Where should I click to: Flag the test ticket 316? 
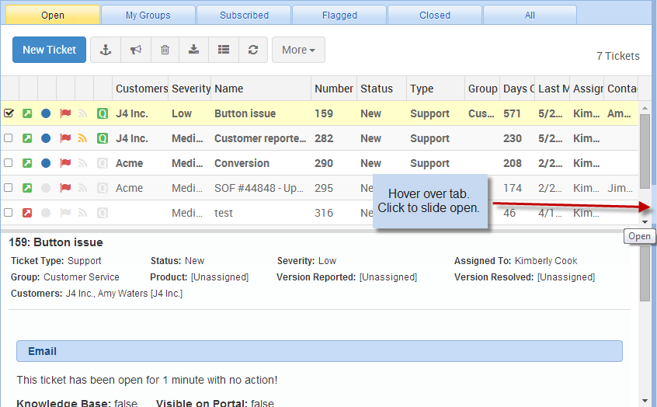click(65, 213)
